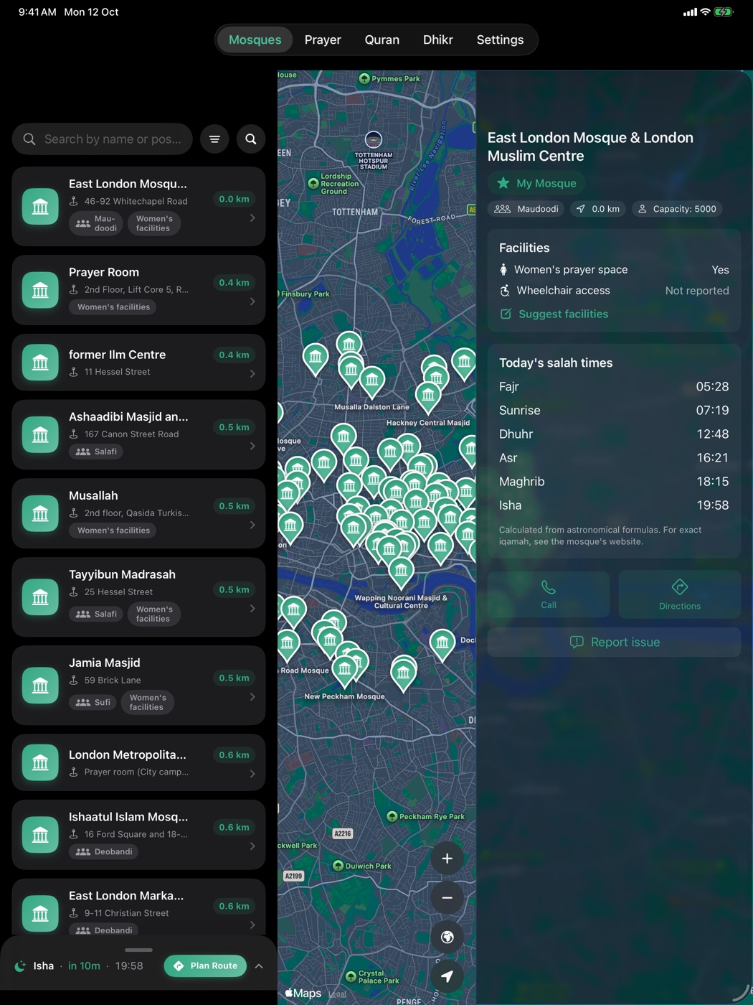This screenshot has height=1005, width=753.
Task: Switch map style with globe button
Action: click(447, 937)
